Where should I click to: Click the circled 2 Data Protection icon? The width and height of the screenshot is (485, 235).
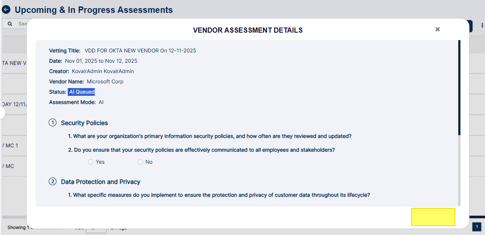53,182
